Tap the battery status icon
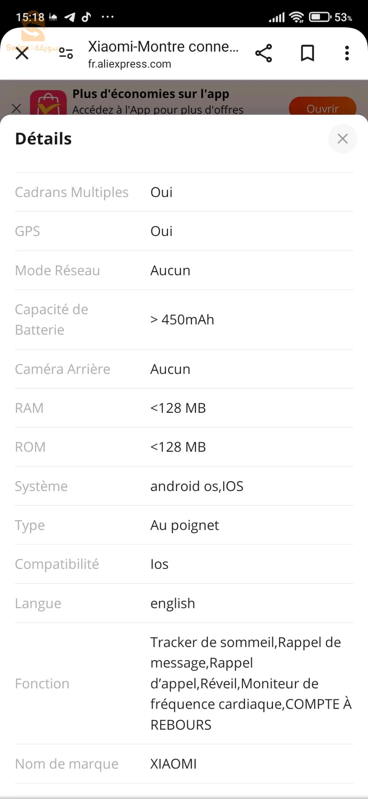368x799 pixels. tap(320, 17)
